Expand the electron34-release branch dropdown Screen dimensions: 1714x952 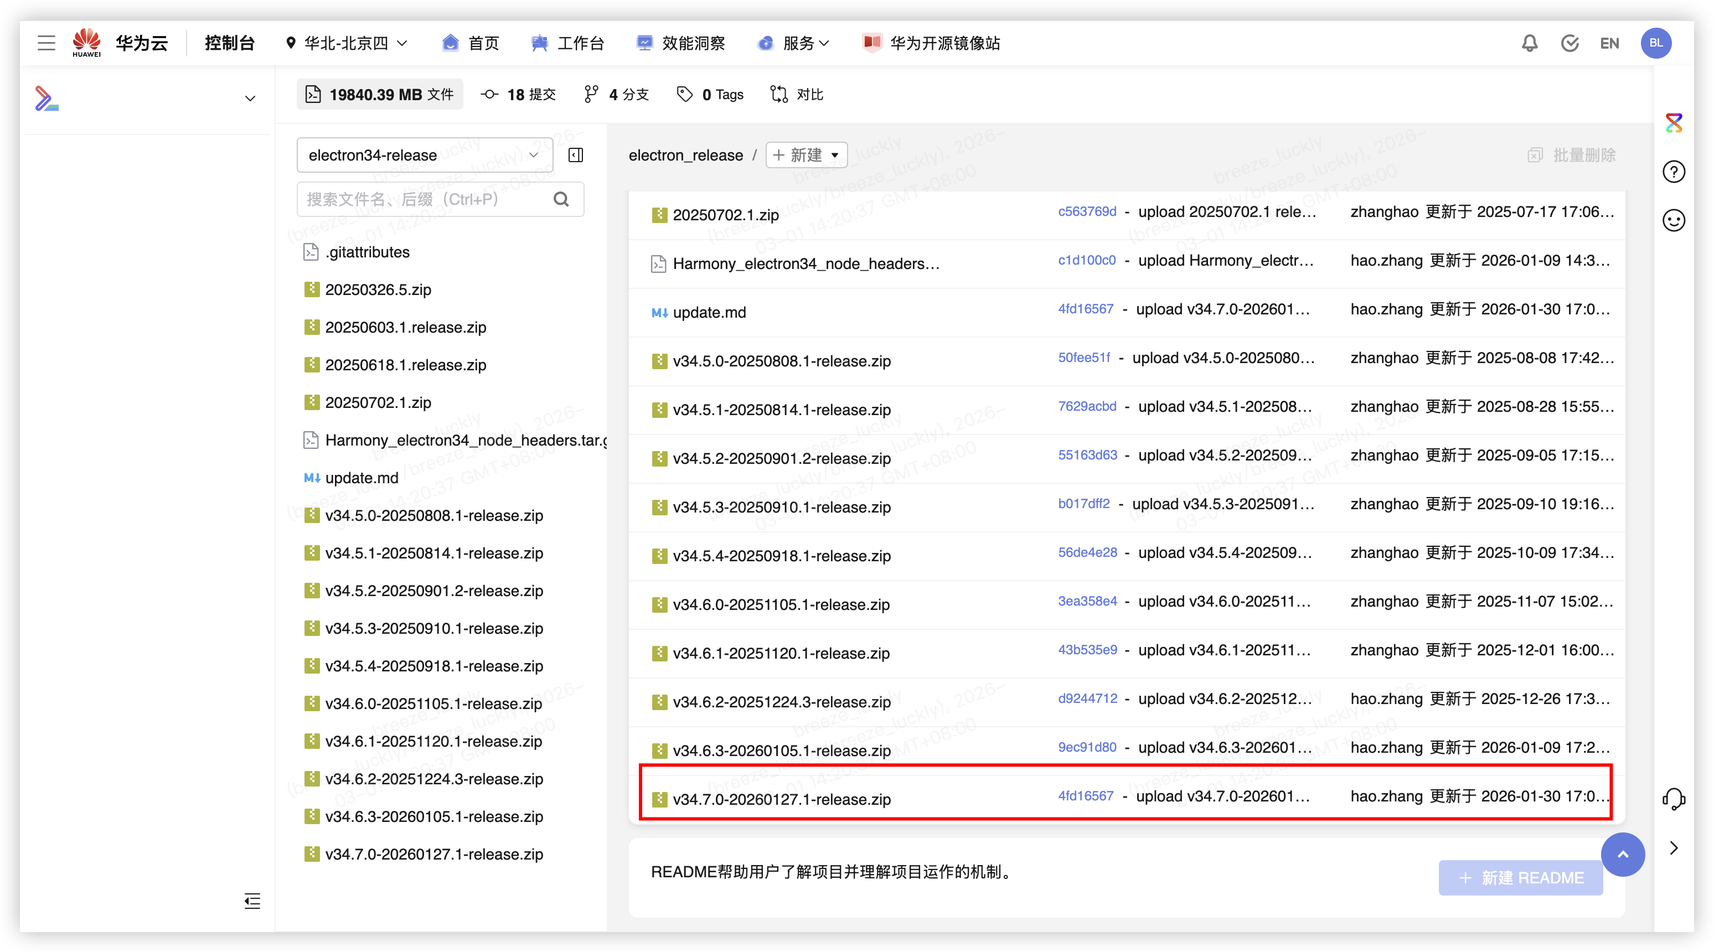click(x=425, y=155)
